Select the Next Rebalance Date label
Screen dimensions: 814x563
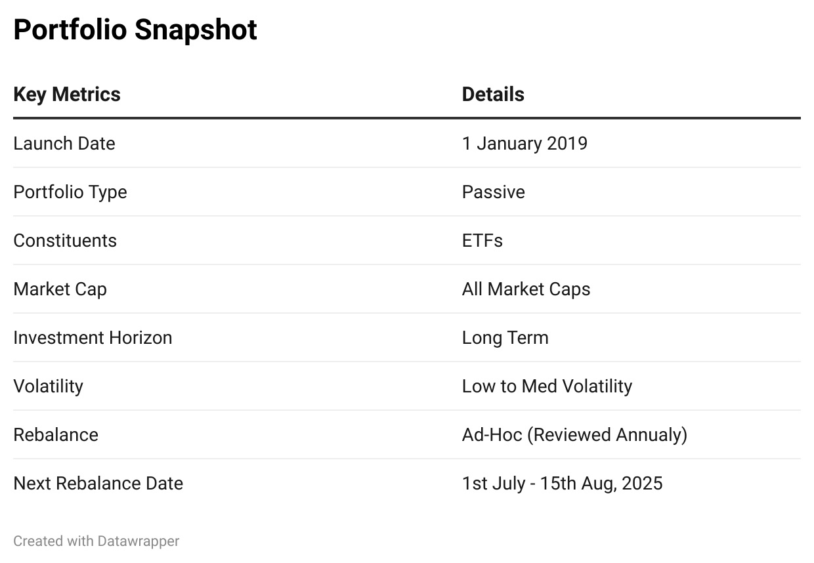98,483
